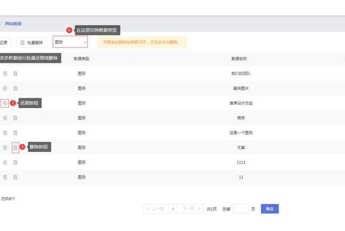The height and width of the screenshot is (231, 345).
Task: Go to previous page with 上一页
Action: coord(155,209)
